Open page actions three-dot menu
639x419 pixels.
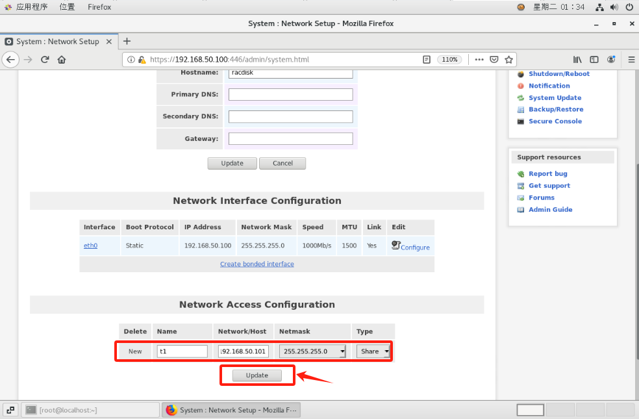pos(479,60)
